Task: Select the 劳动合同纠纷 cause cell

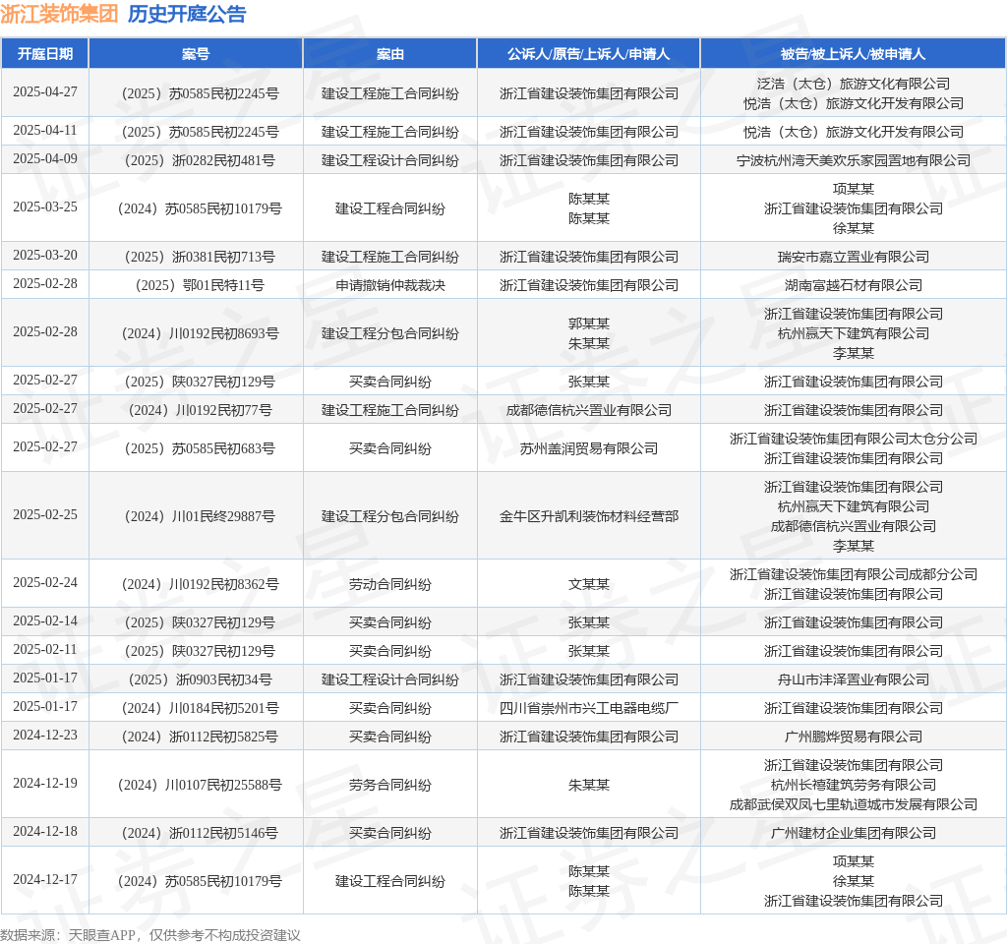Action: [x=389, y=584]
